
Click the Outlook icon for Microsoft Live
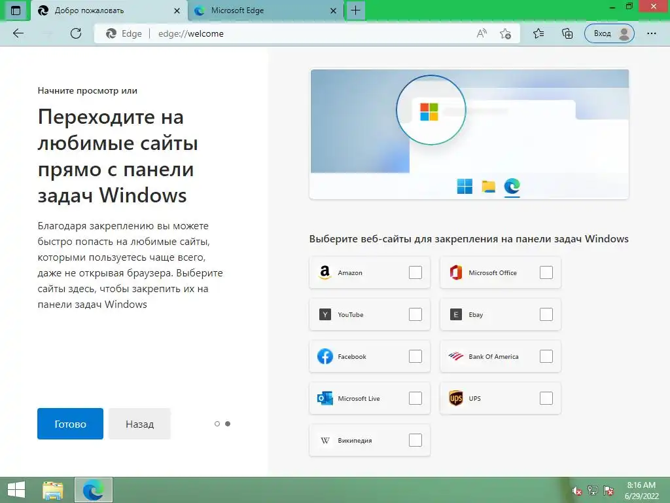click(x=325, y=398)
